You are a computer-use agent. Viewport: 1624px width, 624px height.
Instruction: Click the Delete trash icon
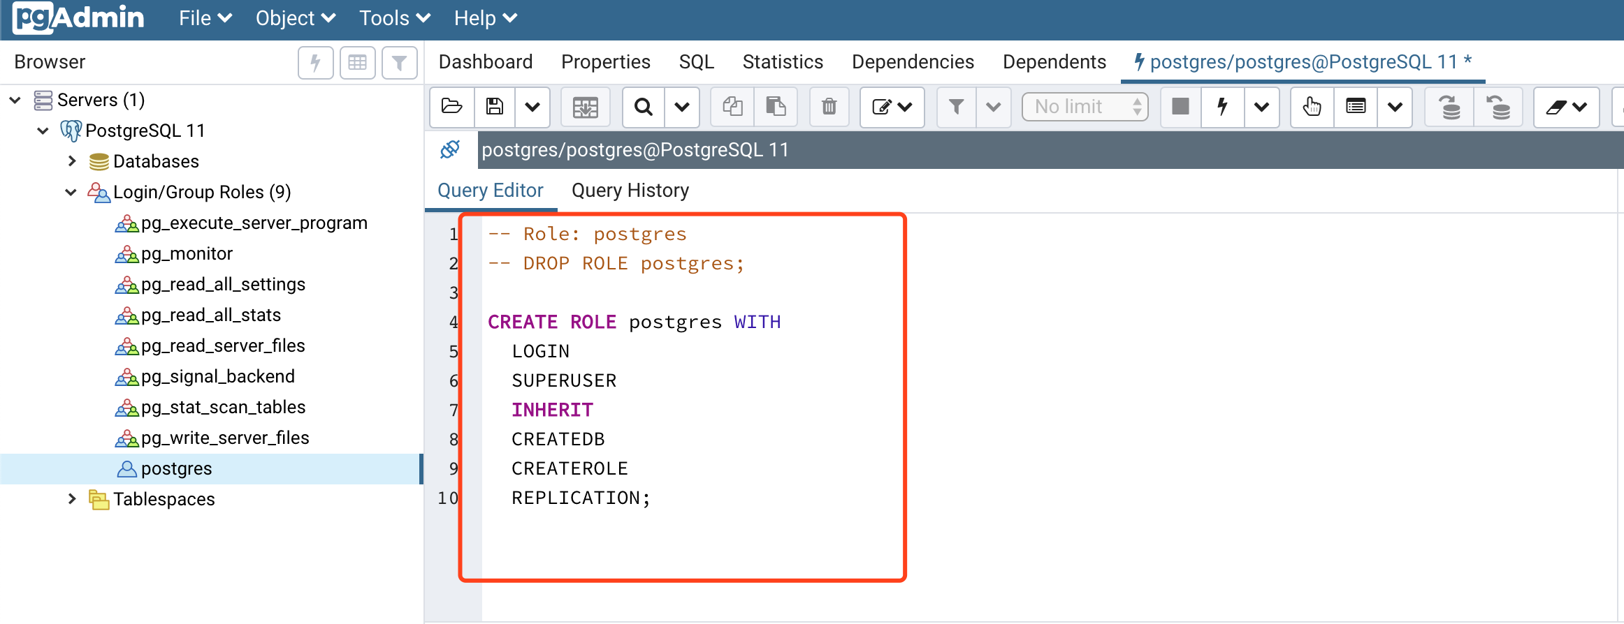point(829,107)
